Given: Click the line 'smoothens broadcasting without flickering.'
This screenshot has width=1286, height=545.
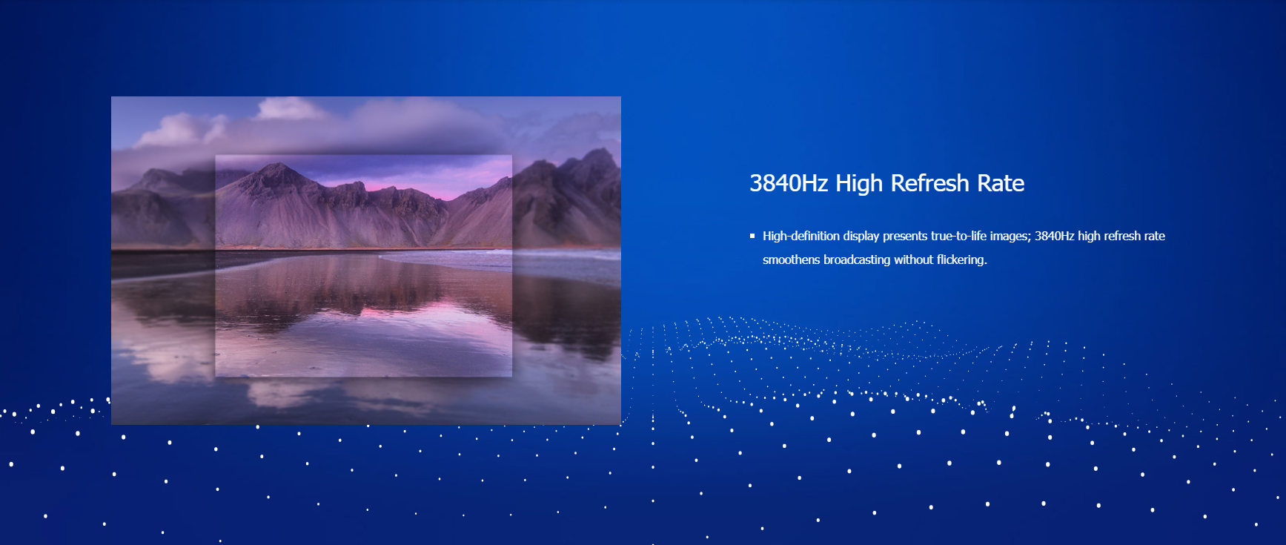Looking at the screenshot, I should (875, 260).
